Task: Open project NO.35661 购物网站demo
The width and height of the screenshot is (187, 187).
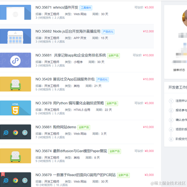Action: [56, 127]
